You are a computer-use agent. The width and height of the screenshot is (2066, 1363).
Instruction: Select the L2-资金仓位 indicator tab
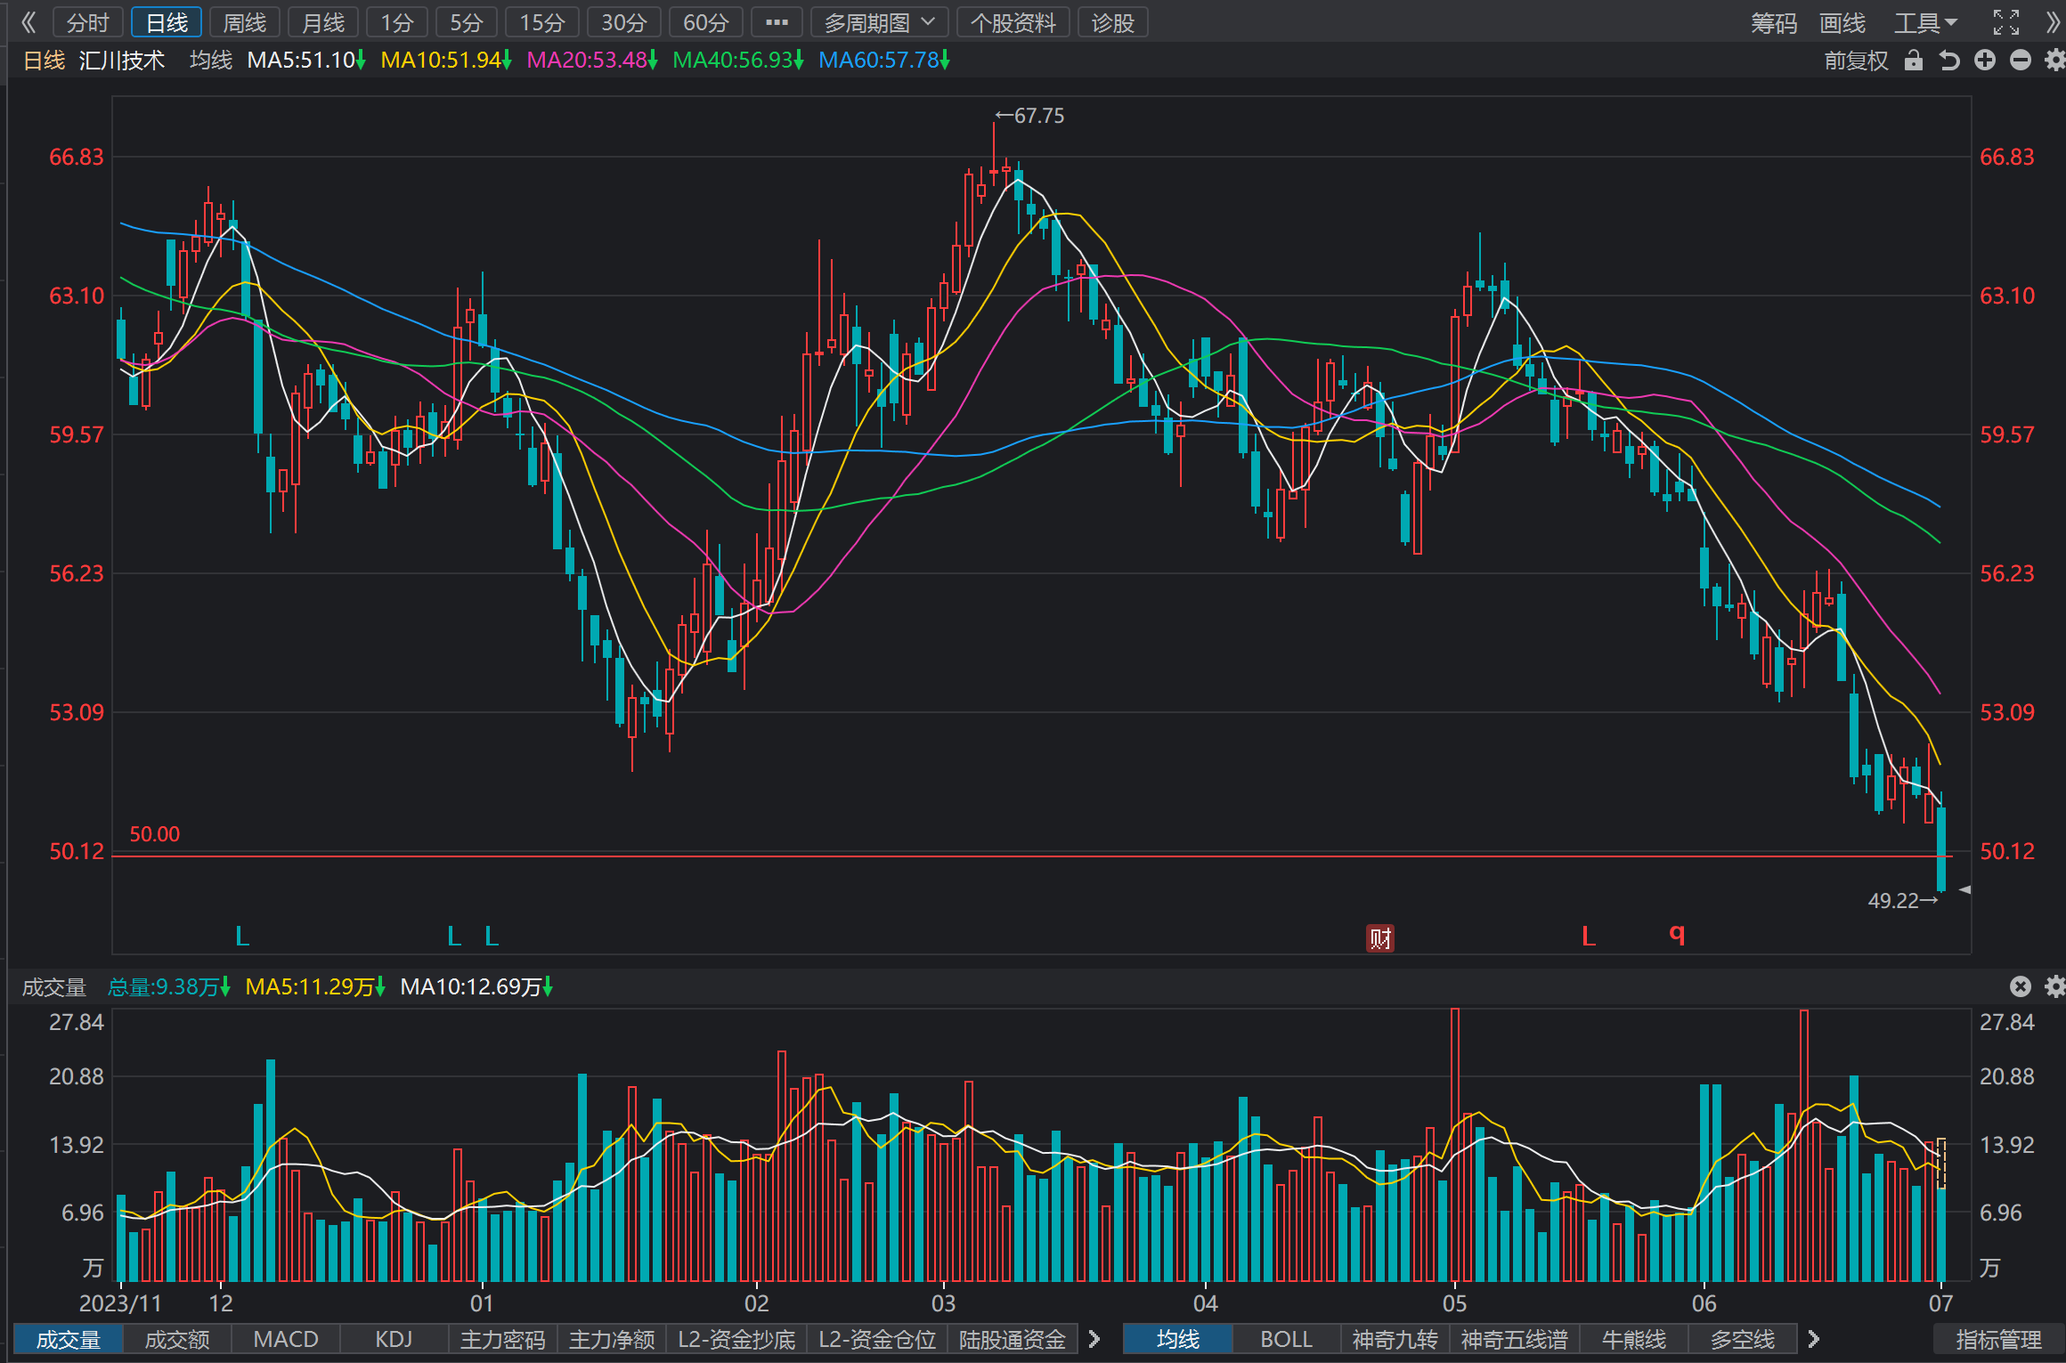(x=877, y=1339)
